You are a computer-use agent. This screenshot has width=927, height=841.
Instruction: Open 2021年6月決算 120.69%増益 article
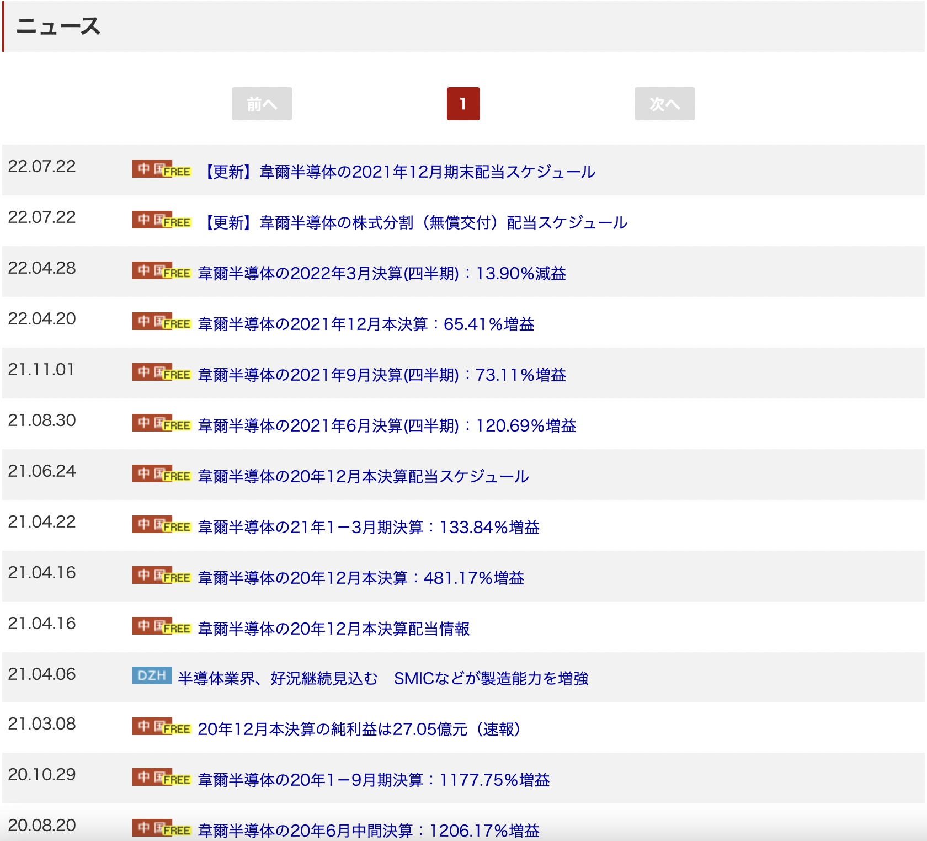pos(387,425)
